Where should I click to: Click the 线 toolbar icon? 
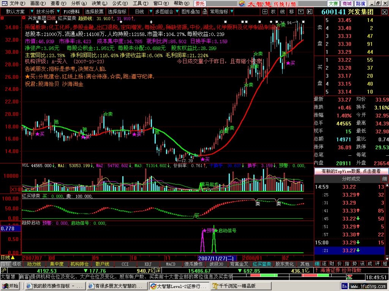click(282, 12)
